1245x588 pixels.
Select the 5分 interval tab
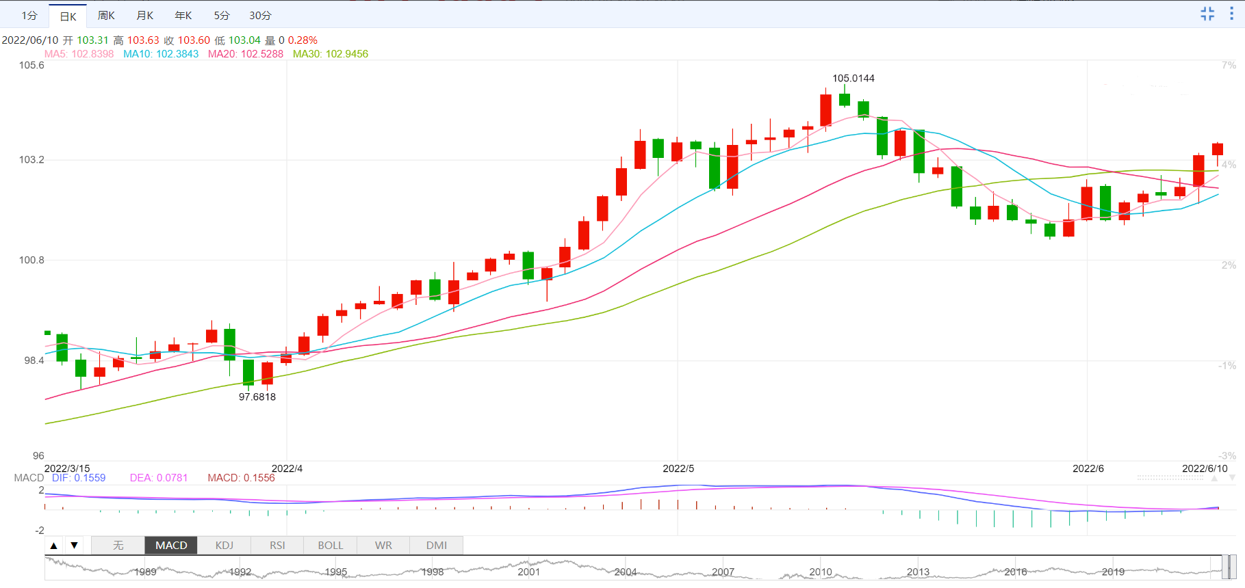[x=222, y=16]
